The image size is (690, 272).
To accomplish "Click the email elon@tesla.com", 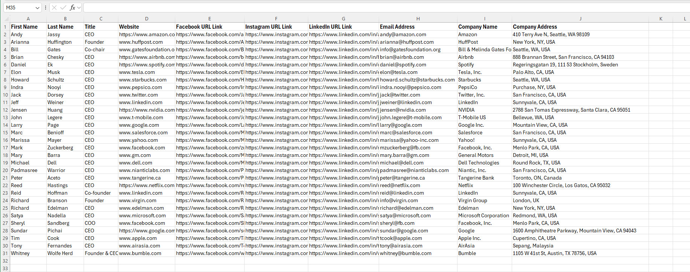I will click(399, 72).
